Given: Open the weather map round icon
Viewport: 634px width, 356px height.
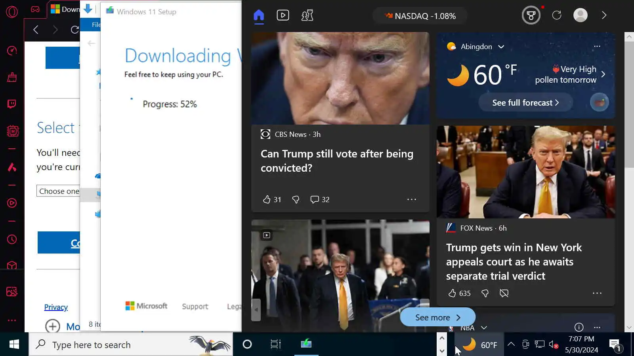Looking at the screenshot, I should (x=600, y=103).
